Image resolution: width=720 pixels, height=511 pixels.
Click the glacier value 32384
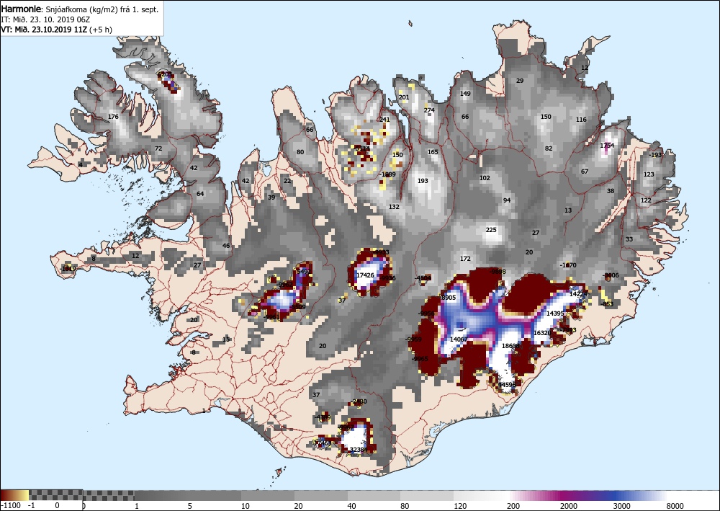(x=359, y=450)
